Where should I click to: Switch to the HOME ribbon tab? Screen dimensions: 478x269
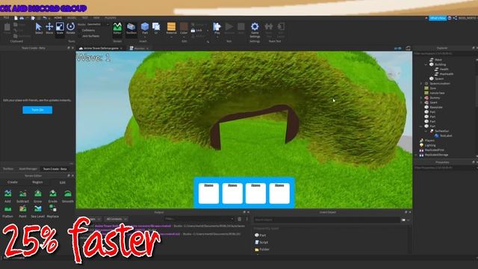click(58, 18)
